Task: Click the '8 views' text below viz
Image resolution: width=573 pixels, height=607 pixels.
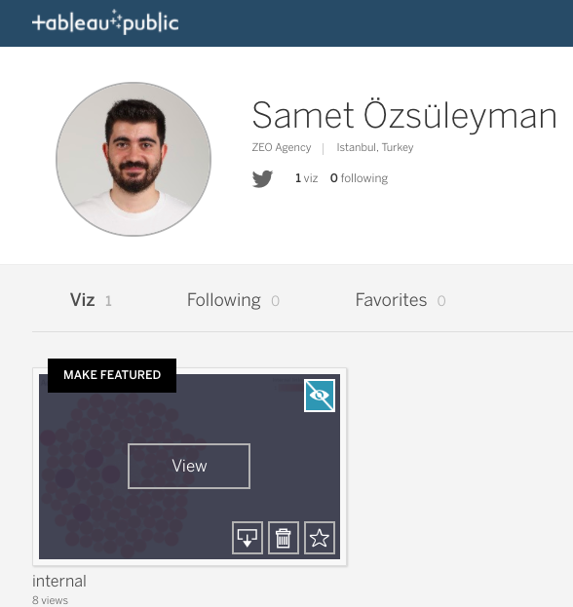Action: 50,600
